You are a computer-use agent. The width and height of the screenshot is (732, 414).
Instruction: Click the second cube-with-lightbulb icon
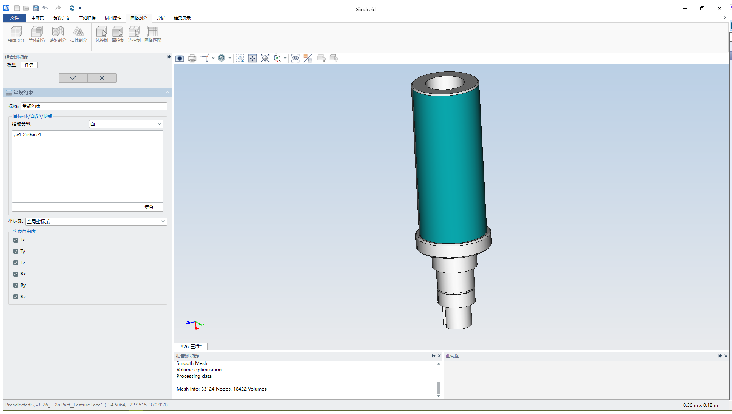click(x=334, y=58)
